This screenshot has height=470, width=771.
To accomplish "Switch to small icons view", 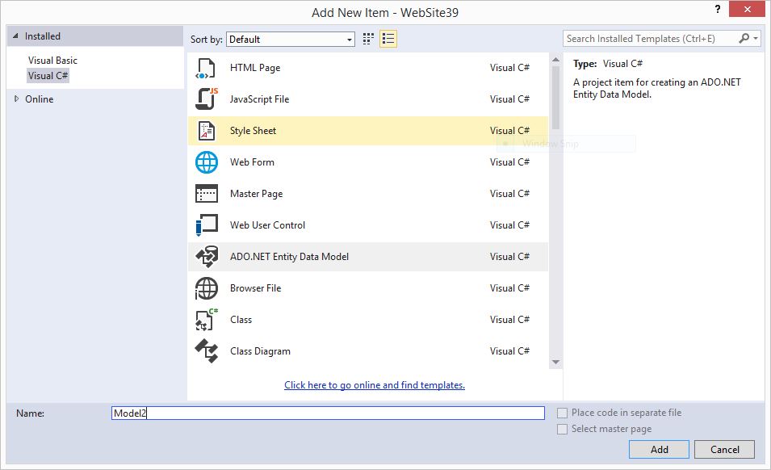I will [367, 38].
